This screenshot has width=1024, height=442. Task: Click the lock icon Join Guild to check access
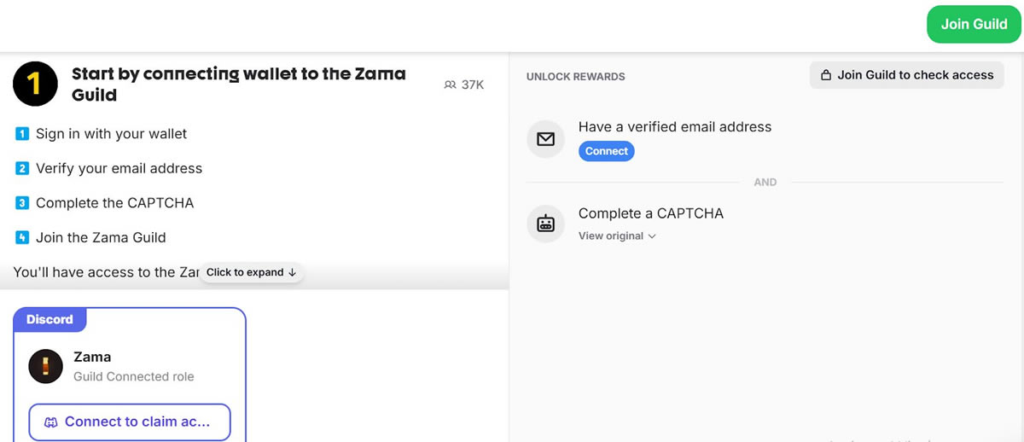pos(826,75)
